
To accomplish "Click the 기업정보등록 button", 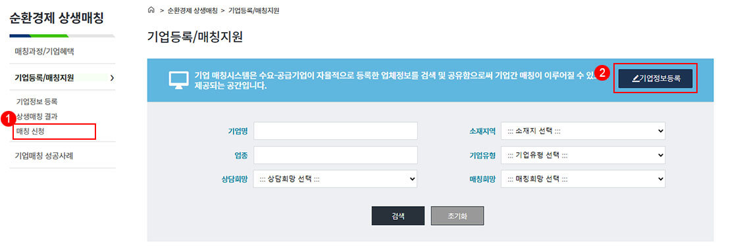I will [x=655, y=79].
